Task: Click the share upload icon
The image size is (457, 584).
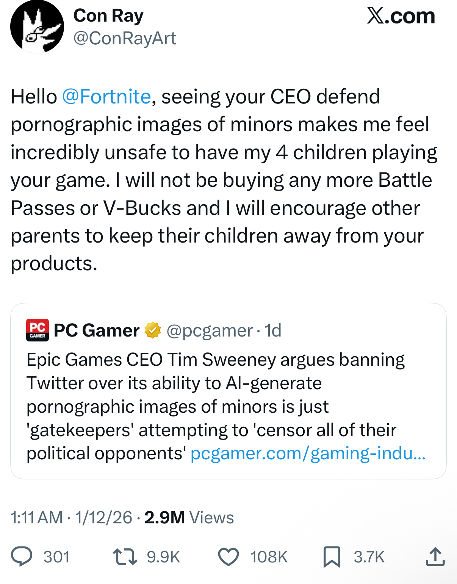Action: (435, 557)
